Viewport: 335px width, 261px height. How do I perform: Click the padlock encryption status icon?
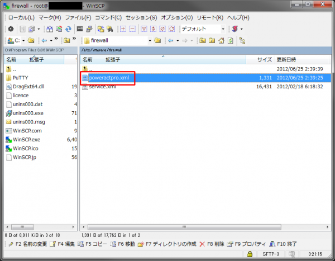tap(250, 254)
